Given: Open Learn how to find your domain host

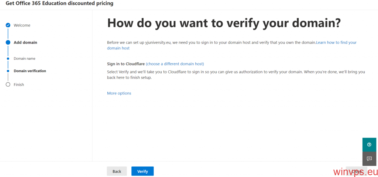Looking at the screenshot, I should (336, 42).
